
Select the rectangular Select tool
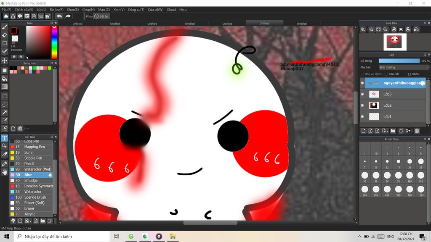coord(4,96)
